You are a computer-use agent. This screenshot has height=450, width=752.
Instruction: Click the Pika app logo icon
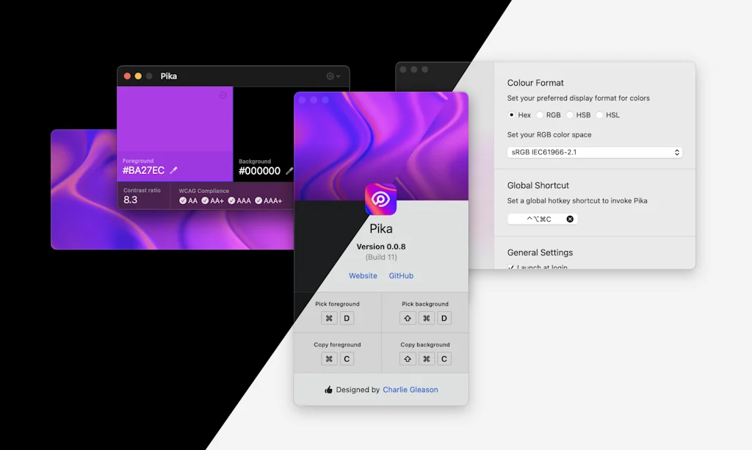click(380, 200)
